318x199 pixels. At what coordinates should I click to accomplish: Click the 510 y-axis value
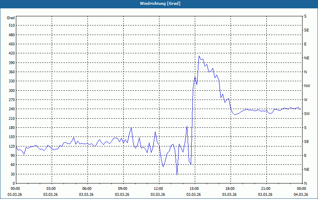point(12,25)
